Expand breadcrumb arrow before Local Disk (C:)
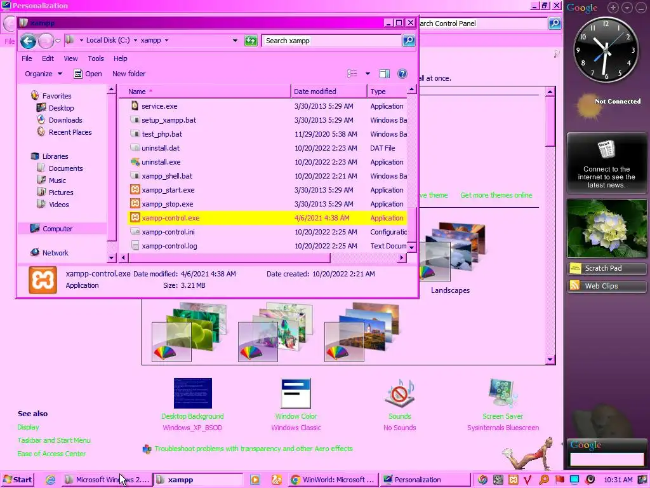The height and width of the screenshot is (488, 650). click(x=81, y=41)
